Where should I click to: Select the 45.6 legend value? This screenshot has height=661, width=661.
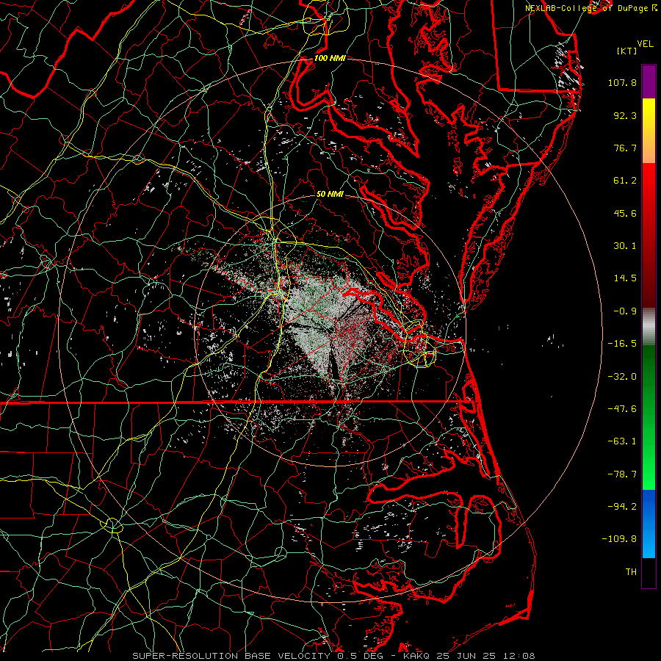tap(625, 213)
